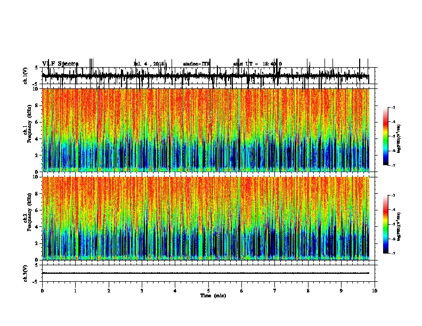
Task: Click the '-7' label on ch.2 color bar
Action: pyautogui.click(x=393, y=253)
